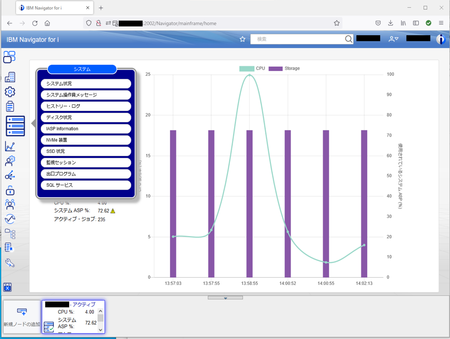Image resolution: width=450 pixels, height=339 pixels.
Task: Click the IBM Navigator for i title
Action: [x=33, y=40]
